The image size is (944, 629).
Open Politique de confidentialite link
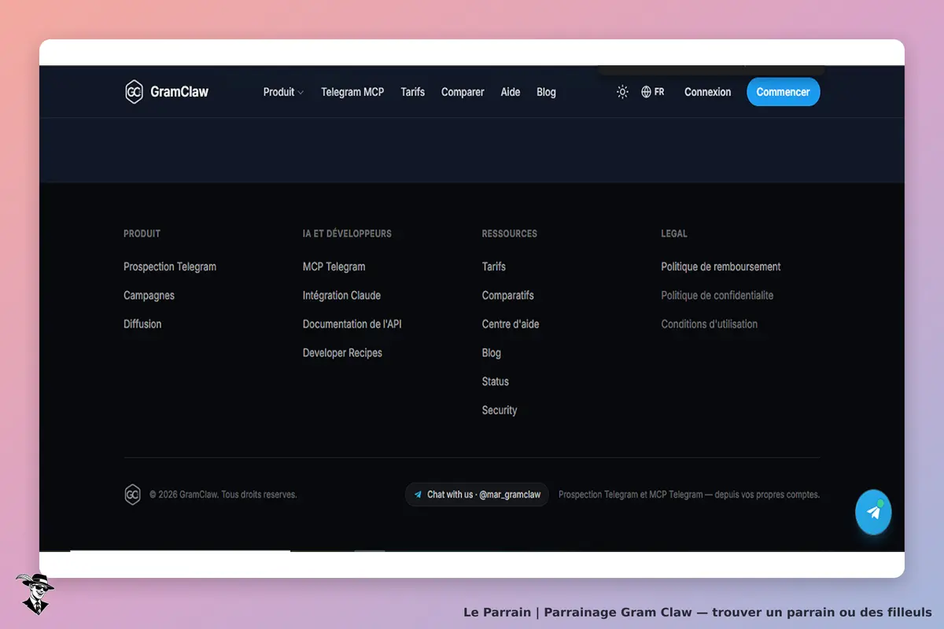click(x=717, y=296)
